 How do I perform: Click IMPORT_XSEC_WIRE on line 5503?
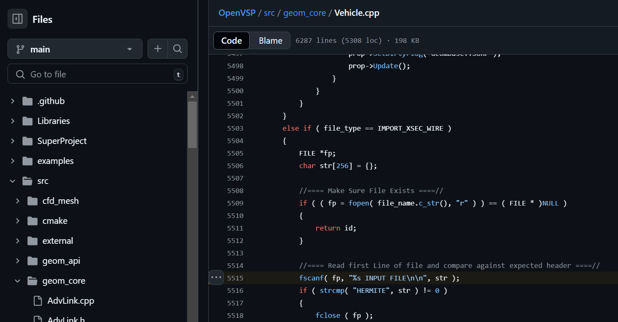coord(410,128)
